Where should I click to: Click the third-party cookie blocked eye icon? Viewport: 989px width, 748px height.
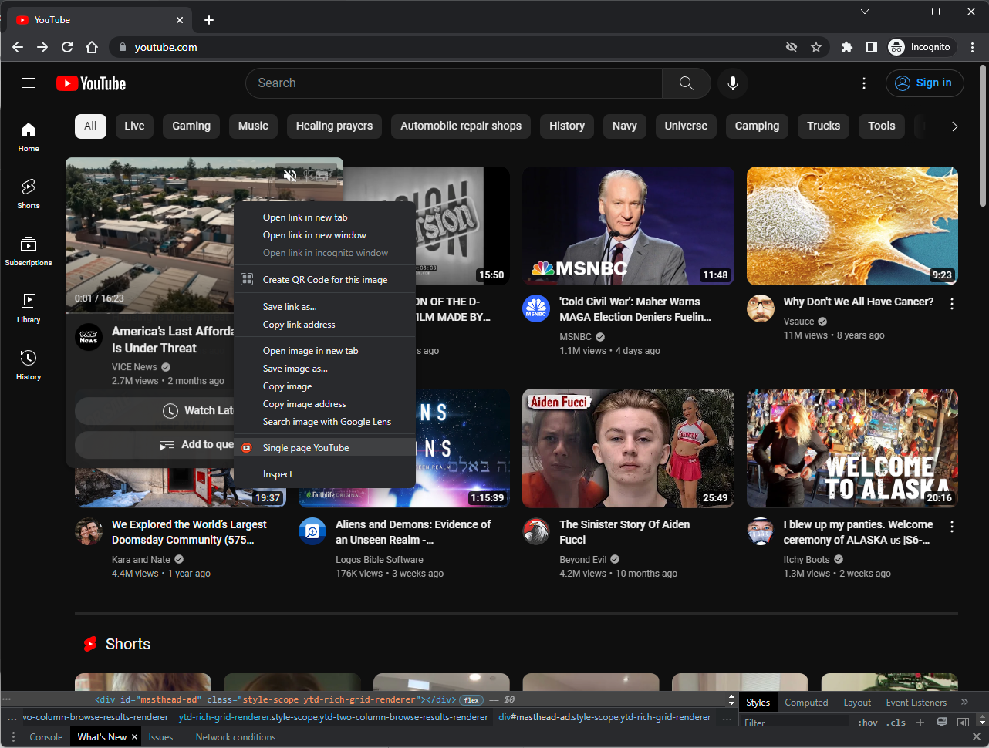click(x=792, y=47)
